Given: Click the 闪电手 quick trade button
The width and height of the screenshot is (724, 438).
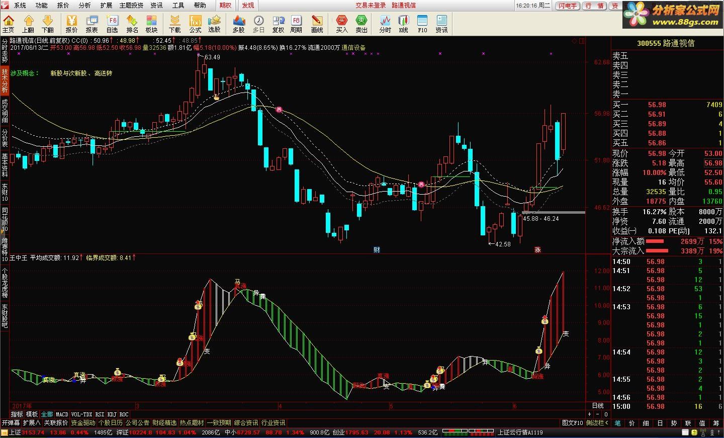Looking at the screenshot, I should (x=567, y=6).
